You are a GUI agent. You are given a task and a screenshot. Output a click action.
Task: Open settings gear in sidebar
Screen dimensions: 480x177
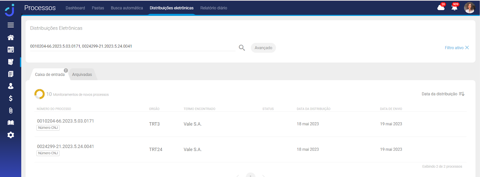11,135
